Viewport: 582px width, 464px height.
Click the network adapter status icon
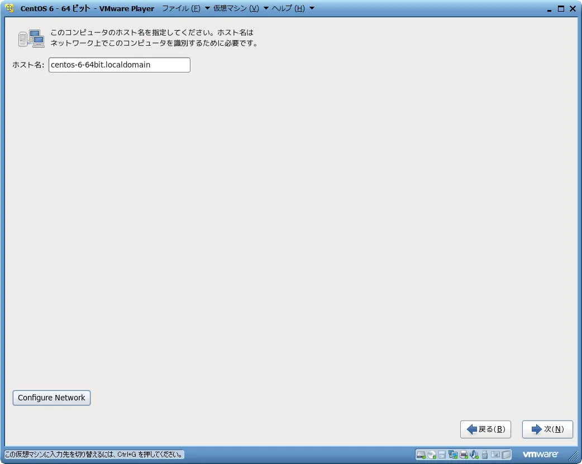click(454, 455)
